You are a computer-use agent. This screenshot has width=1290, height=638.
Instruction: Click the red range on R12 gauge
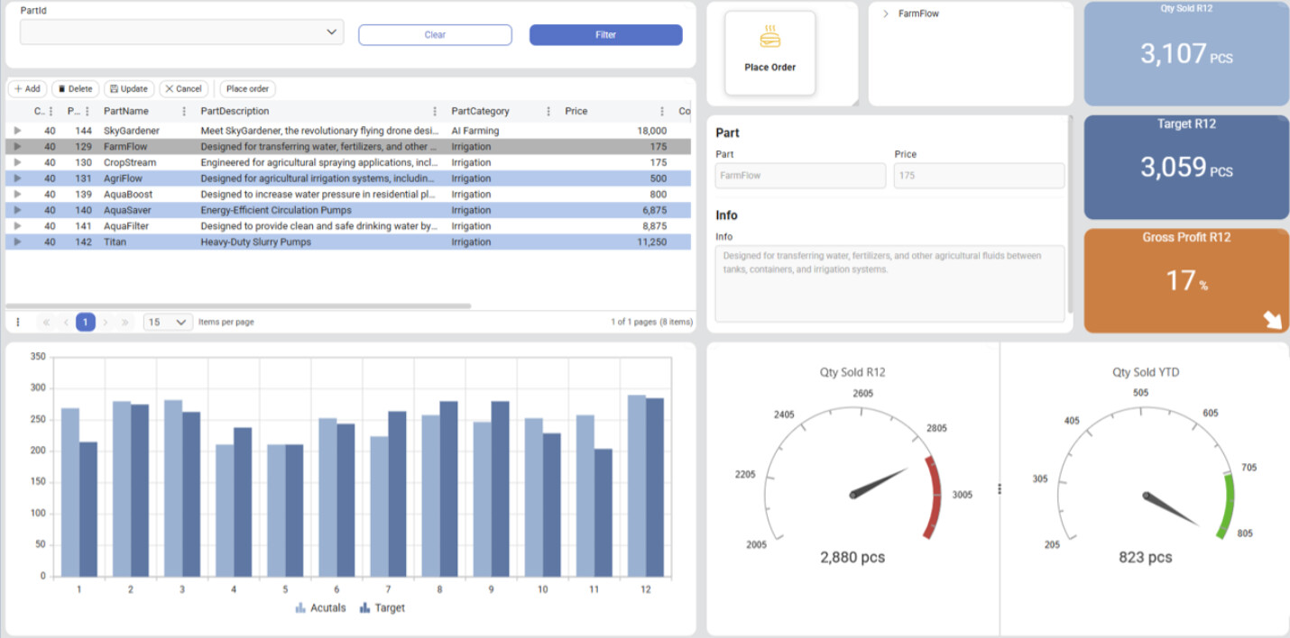[934, 497]
